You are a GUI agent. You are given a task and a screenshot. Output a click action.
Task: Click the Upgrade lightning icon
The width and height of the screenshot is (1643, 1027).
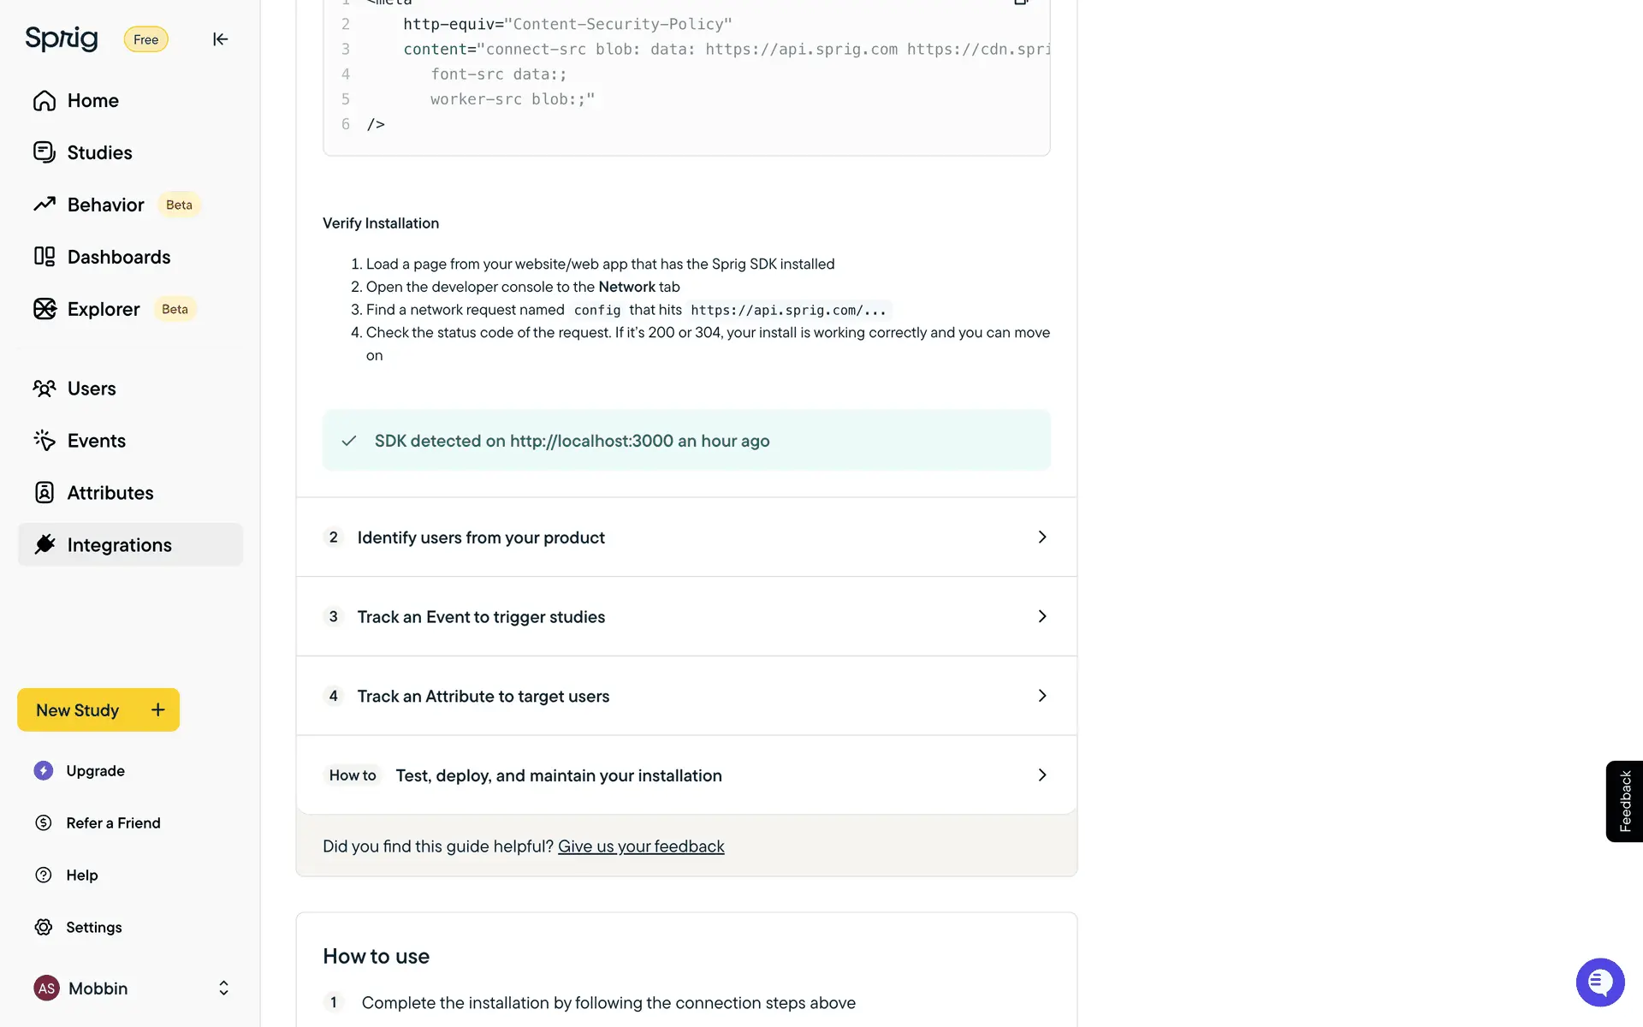click(44, 770)
